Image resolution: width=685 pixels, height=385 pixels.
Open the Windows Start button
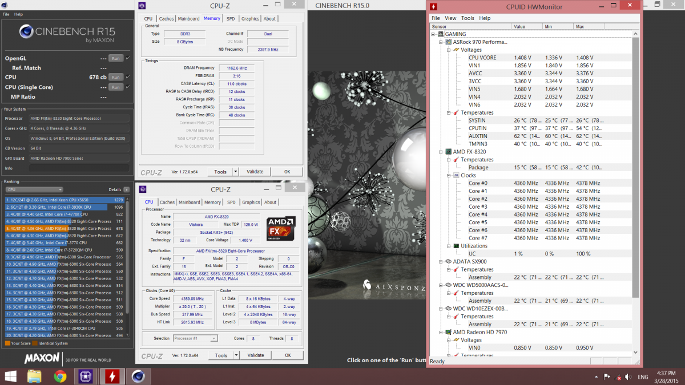11,376
